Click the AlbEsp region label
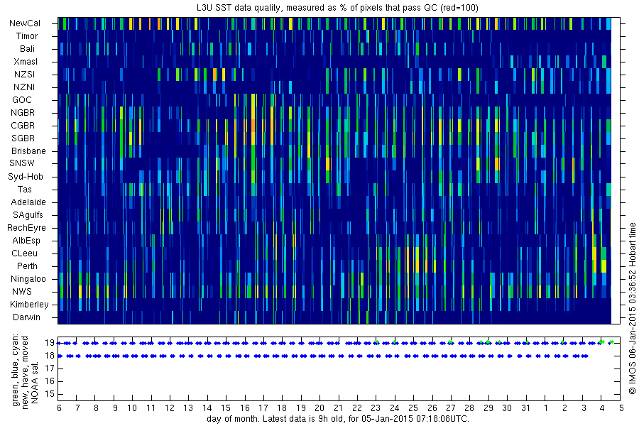 (x=26, y=241)
